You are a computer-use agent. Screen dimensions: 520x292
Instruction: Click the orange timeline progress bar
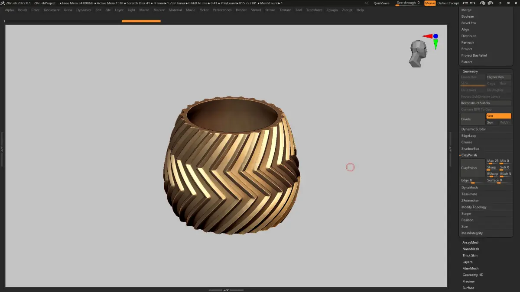pyautogui.click(x=141, y=21)
